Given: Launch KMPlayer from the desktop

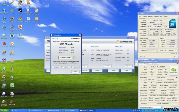Looking at the screenshot, I should click(x=4, y=86).
